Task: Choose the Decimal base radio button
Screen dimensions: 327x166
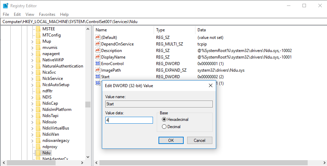Action: point(164,127)
